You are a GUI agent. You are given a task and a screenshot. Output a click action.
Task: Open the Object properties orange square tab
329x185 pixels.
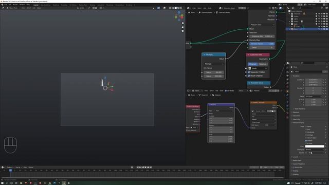[x=287, y=91]
